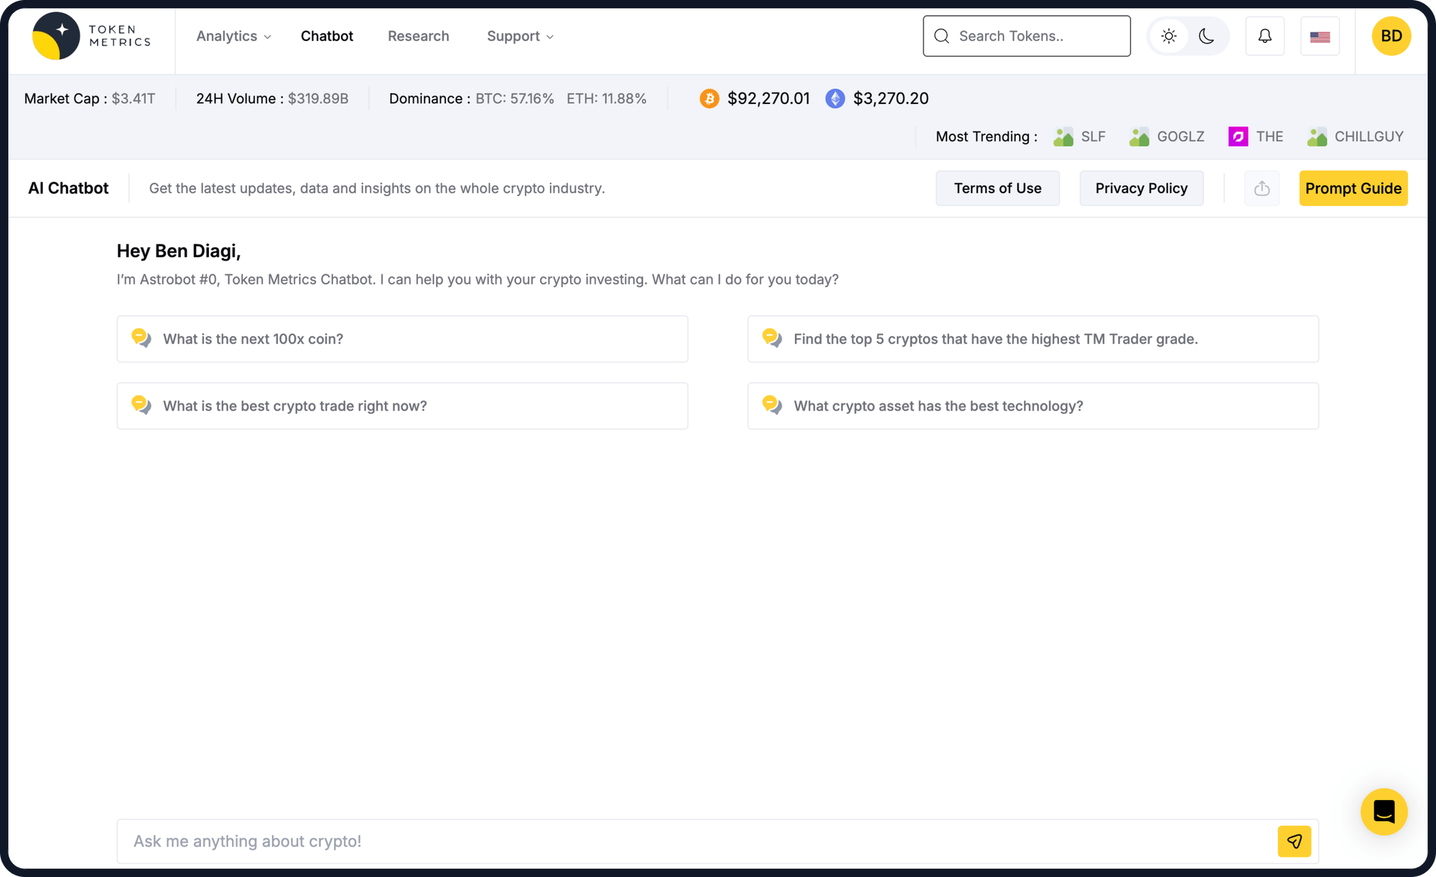This screenshot has width=1436, height=877.
Task: Open the Search Tokens field magnifier icon
Action: click(x=941, y=36)
